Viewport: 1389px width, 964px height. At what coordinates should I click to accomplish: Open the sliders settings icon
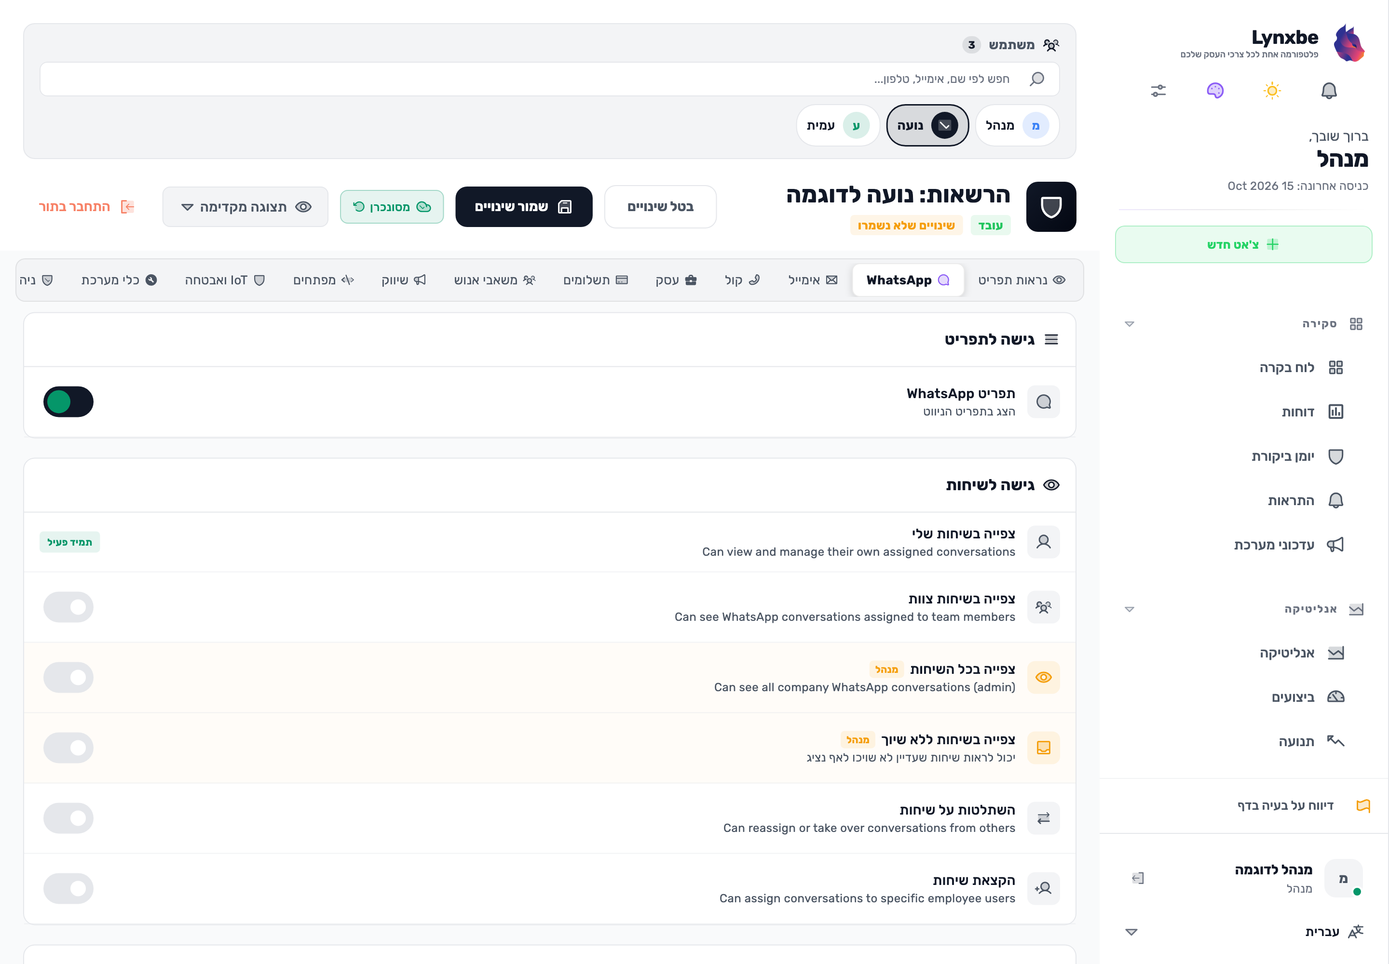(x=1158, y=91)
